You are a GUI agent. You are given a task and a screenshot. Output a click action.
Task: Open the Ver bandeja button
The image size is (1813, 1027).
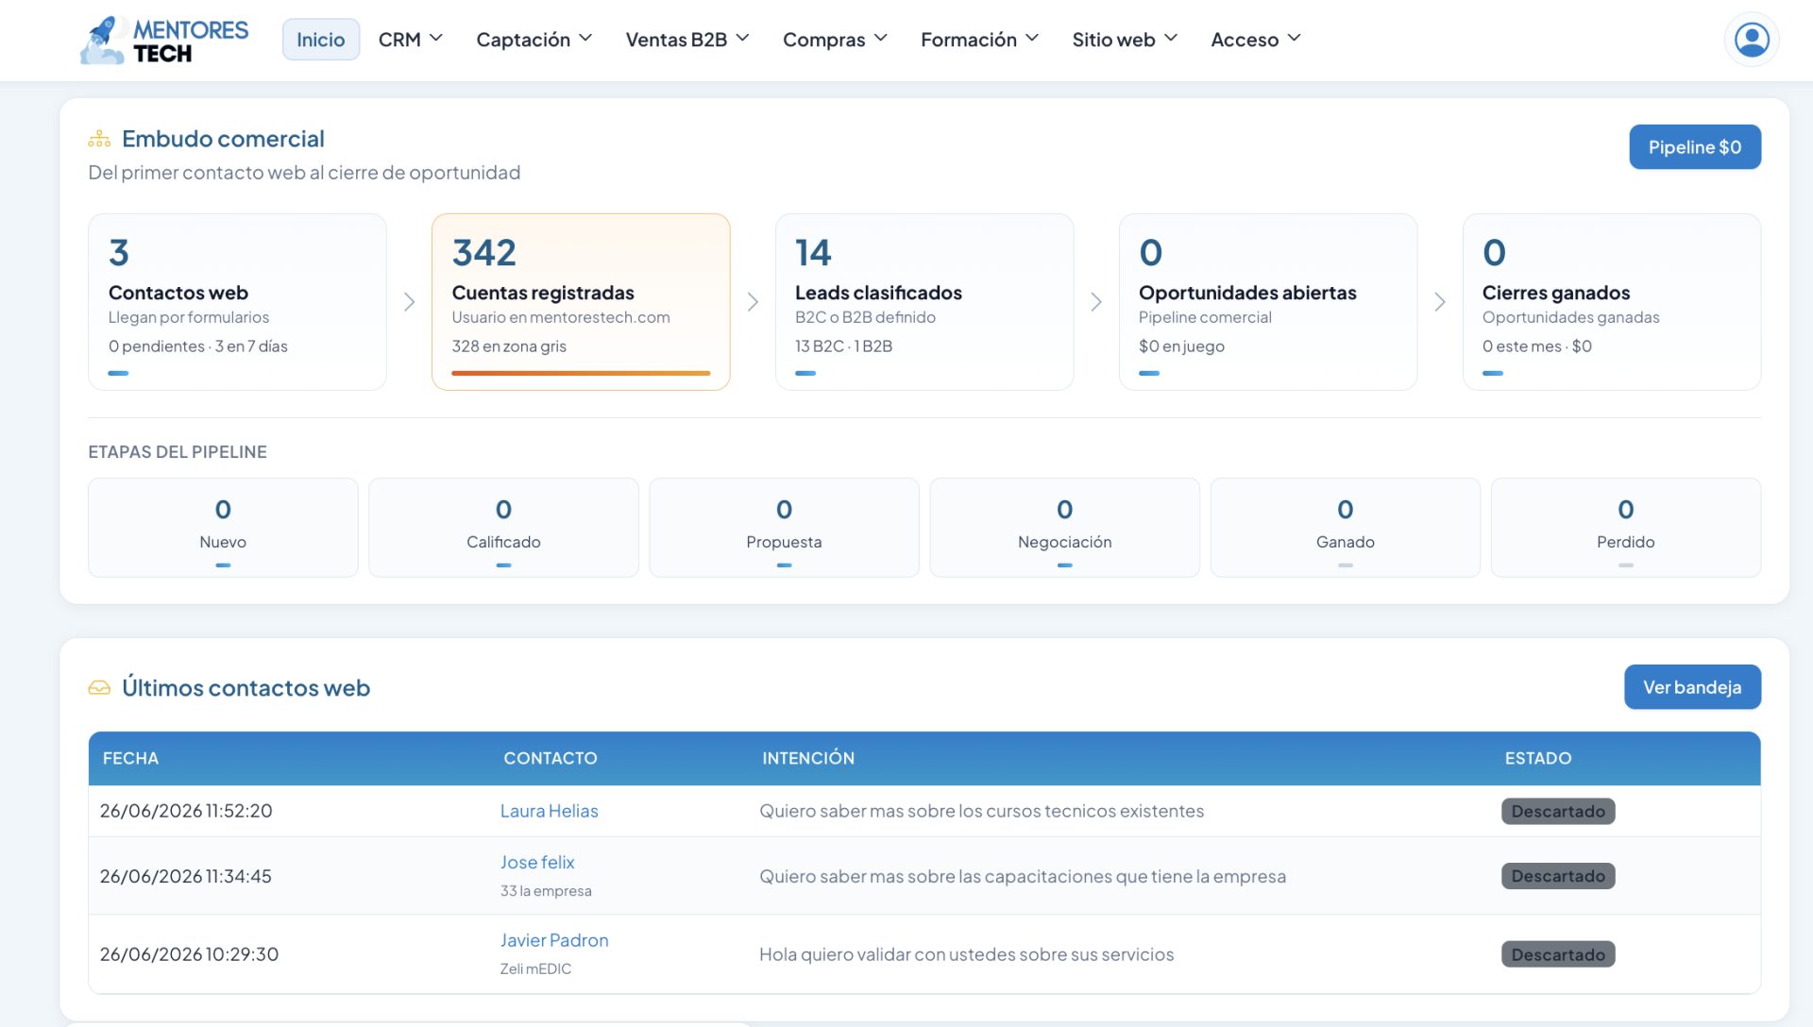1692,687
